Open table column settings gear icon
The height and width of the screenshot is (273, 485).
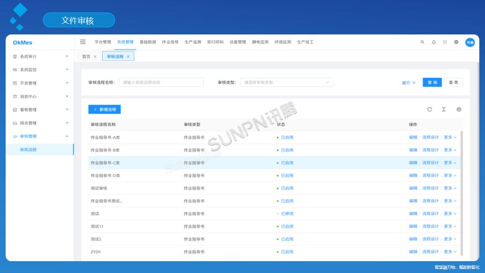pyautogui.click(x=458, y=109)
